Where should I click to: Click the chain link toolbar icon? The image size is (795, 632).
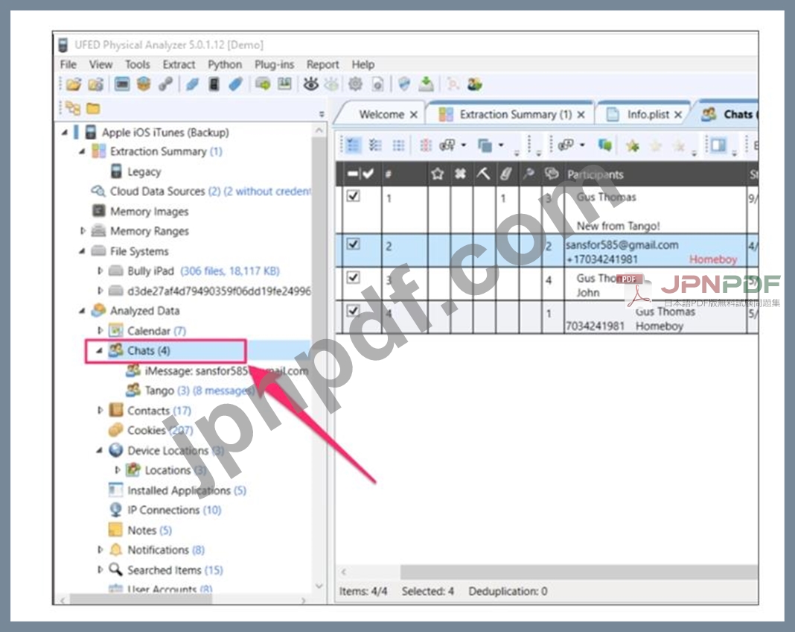tap(165, 84)
